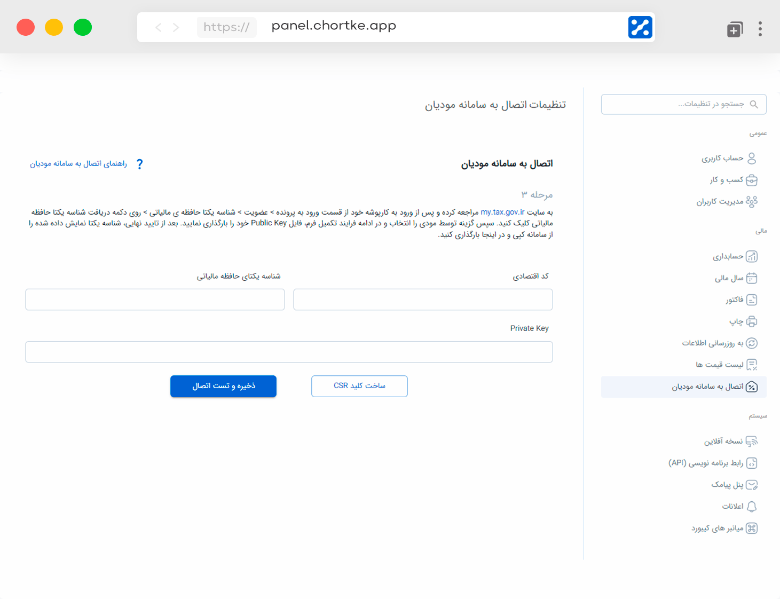The image size is (780, 599).
Task: Select the حسابداری chart icon
Action: click(752, 256)
